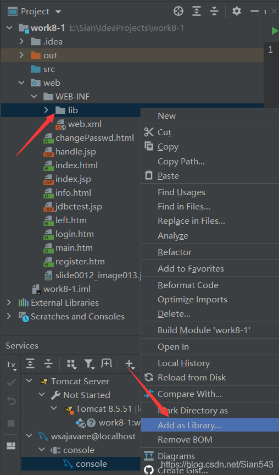Select wsajavaee@localhost data source
Image resolution: width=279 pixels, height=475 pixels.
click(x=93, y=436)
